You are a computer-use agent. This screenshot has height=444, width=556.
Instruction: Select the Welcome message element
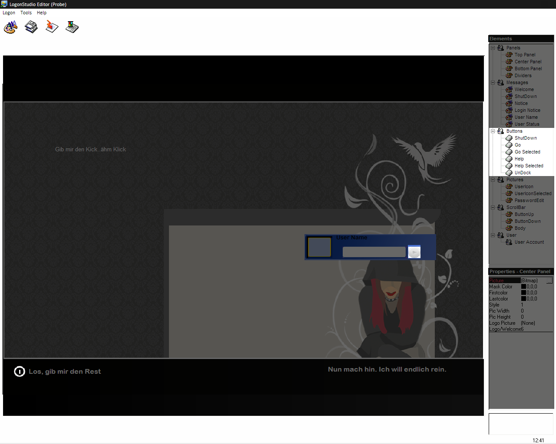point(524,89)
